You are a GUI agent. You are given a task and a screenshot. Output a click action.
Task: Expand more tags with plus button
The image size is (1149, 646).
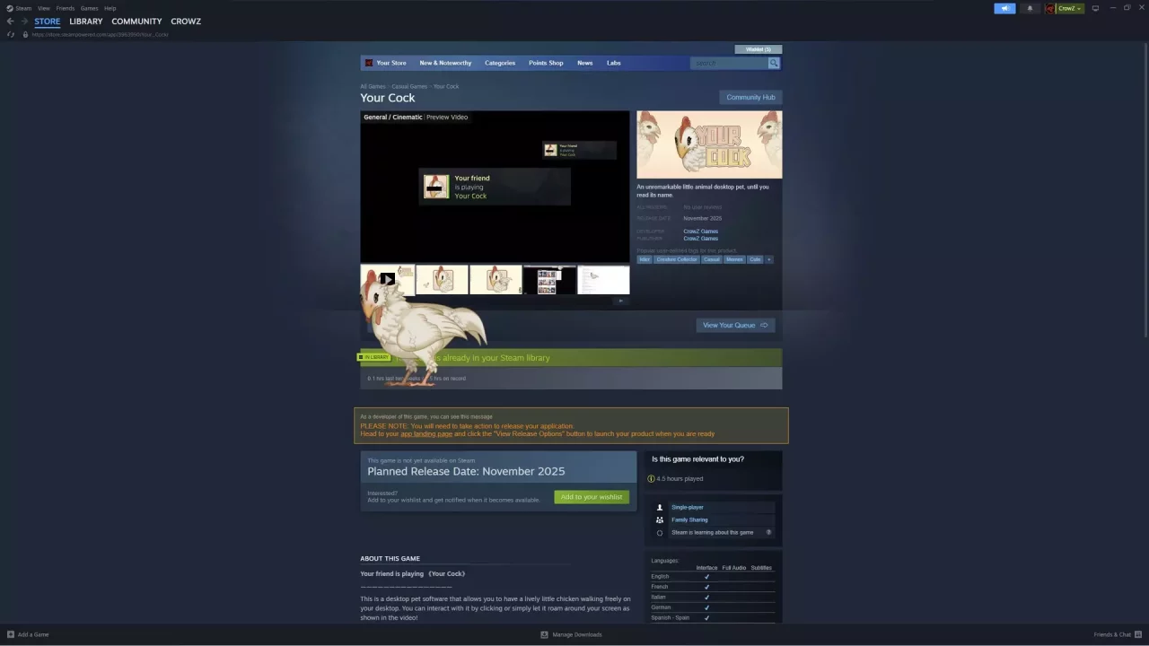[x=769, y=259]
